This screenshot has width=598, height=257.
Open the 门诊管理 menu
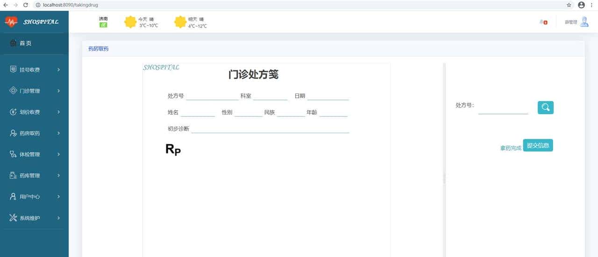[35, 91]
